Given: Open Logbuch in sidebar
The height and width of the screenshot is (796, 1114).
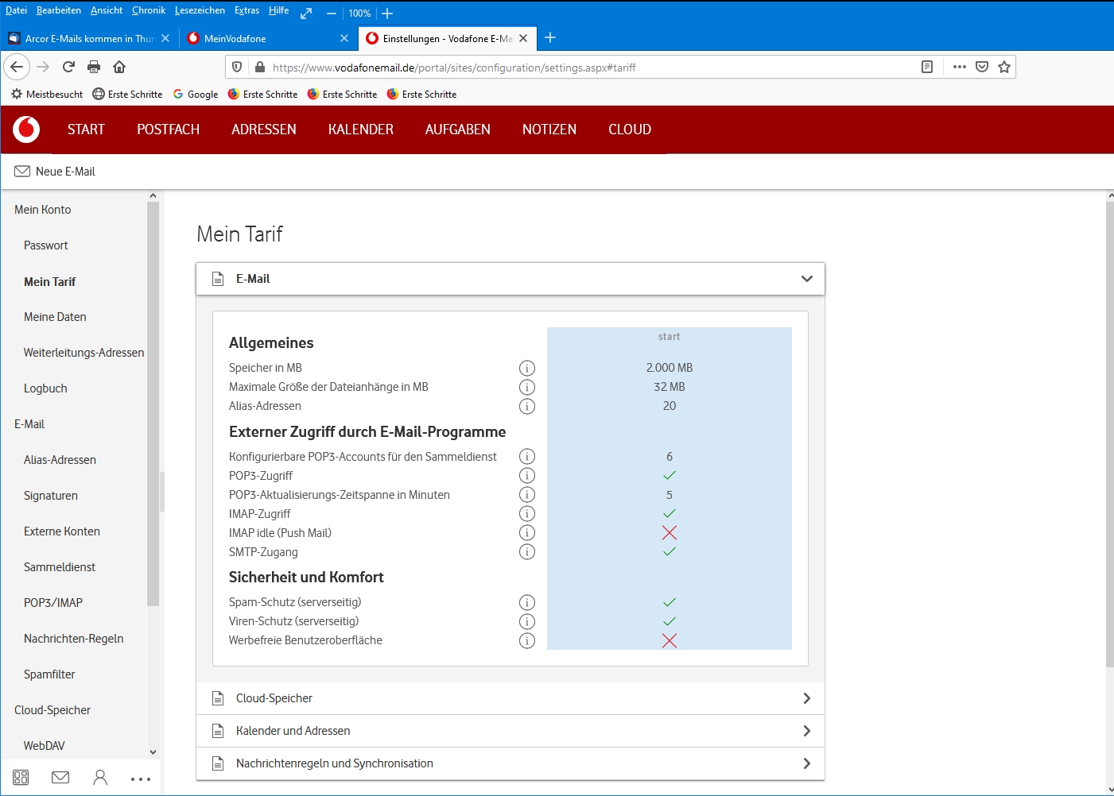Looking at the screenshot, I should 45,388.
